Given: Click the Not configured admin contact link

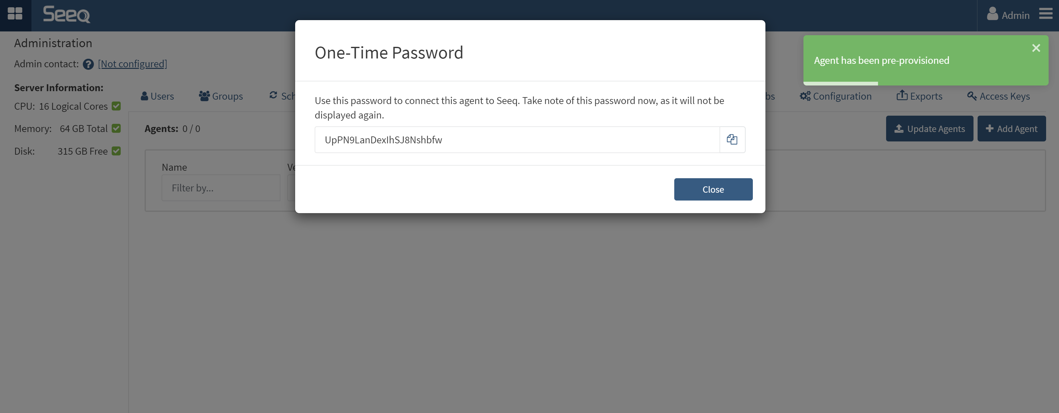Looking at the screenshot, I should (132, 64).
